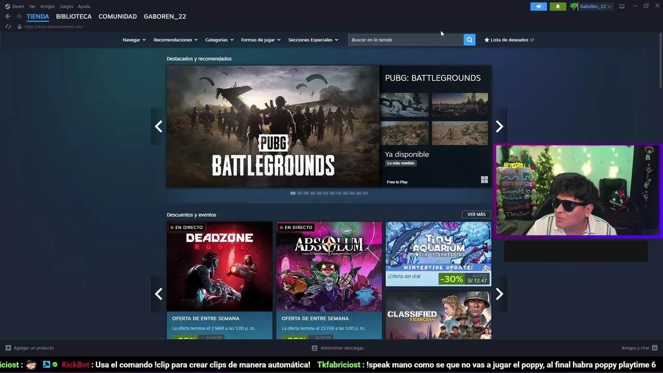Open the blue megaphone announcements button

[539, 6]
